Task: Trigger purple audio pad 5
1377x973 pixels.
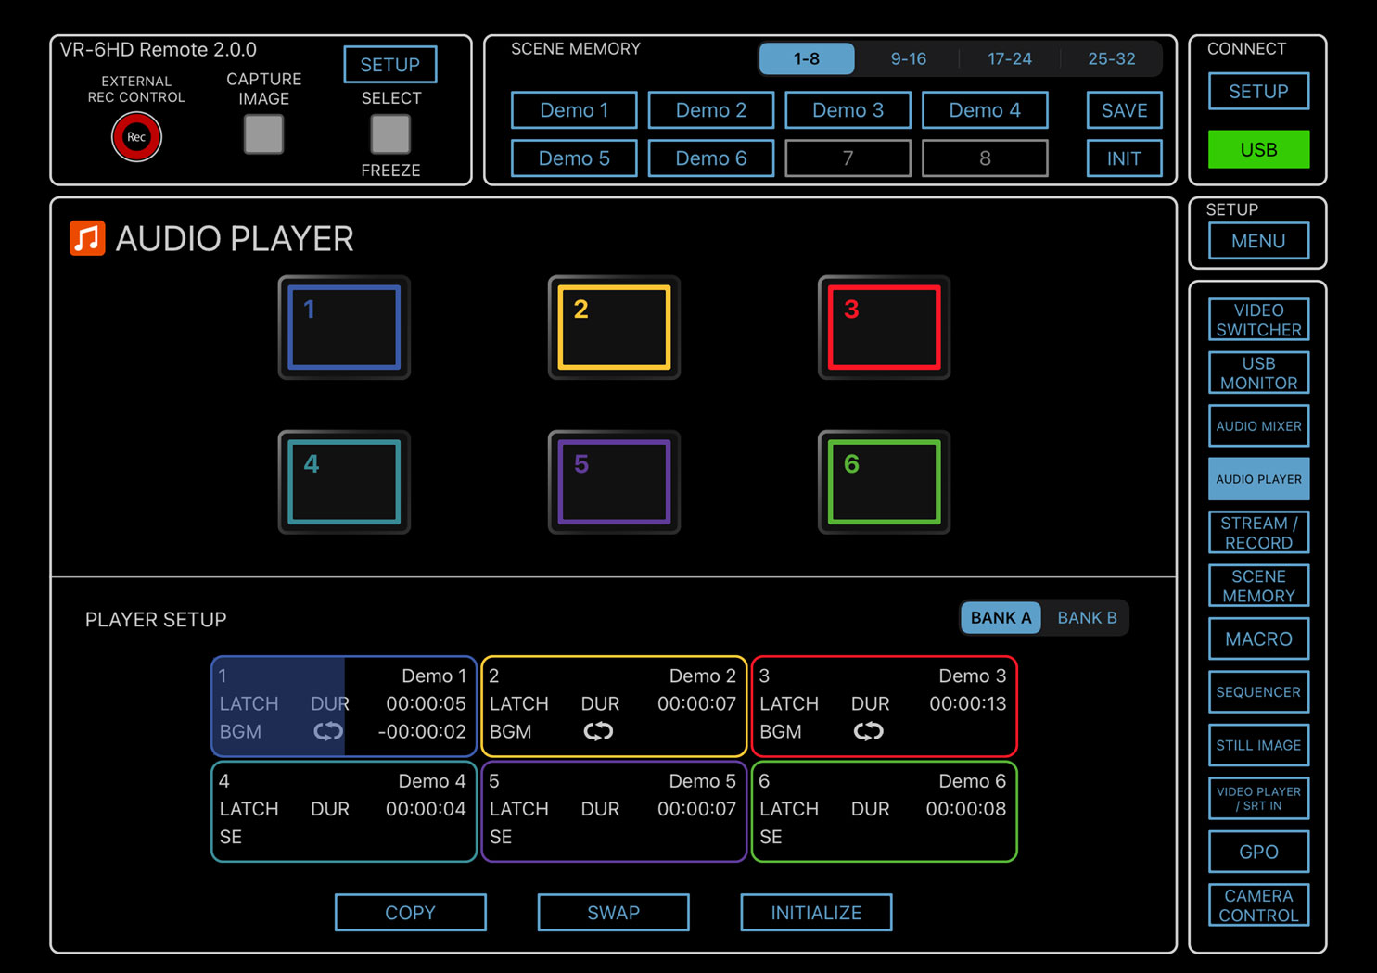Action: [614, 482]
